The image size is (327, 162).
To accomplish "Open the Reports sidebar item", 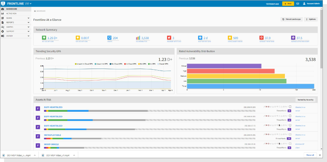I will [x=16, y=22].
